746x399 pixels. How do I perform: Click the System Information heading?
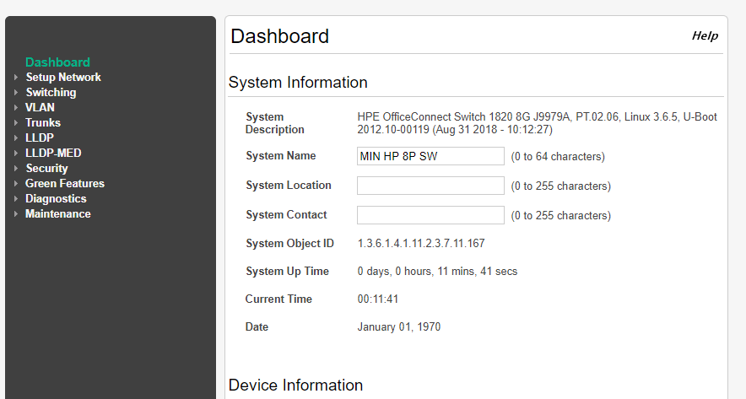[298, 83]
